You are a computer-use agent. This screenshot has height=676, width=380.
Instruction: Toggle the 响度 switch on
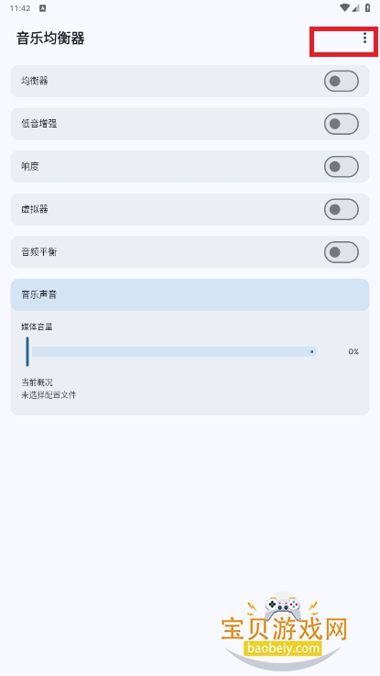point(342,166)
